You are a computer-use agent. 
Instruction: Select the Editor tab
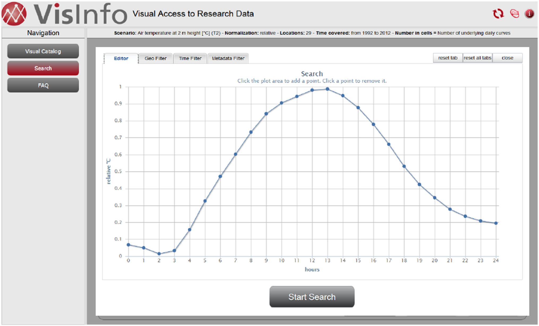[121, 58]
